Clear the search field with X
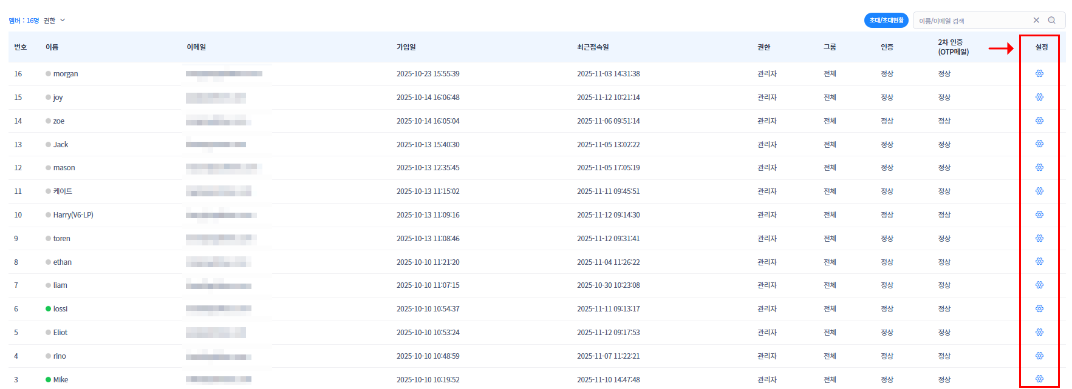 [1036, 21]
